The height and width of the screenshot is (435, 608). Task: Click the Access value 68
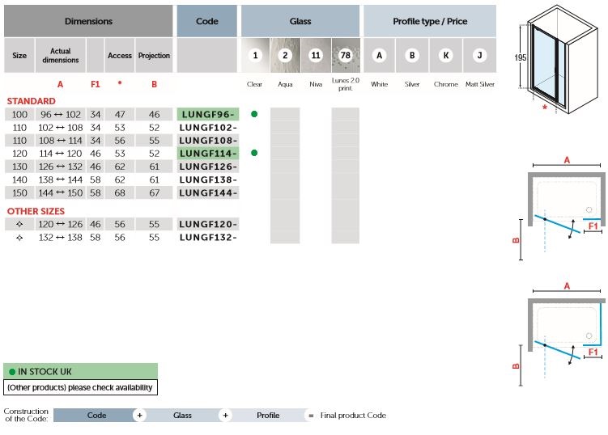click(120, 193)
